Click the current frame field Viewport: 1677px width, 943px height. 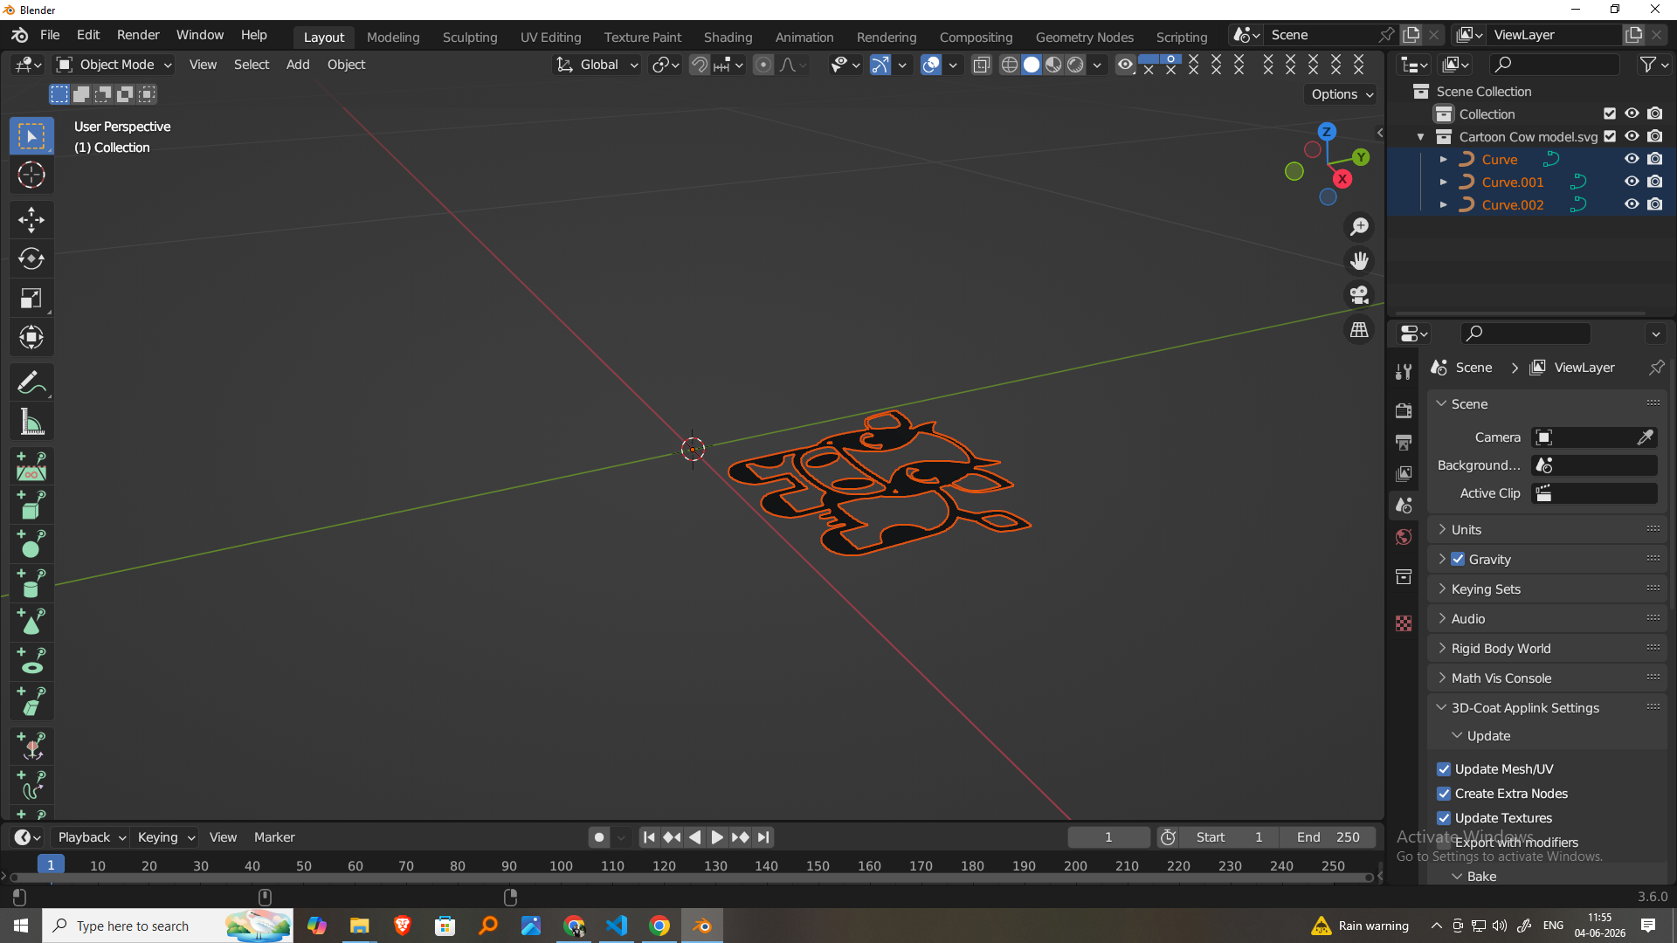tap(1108, 837)
